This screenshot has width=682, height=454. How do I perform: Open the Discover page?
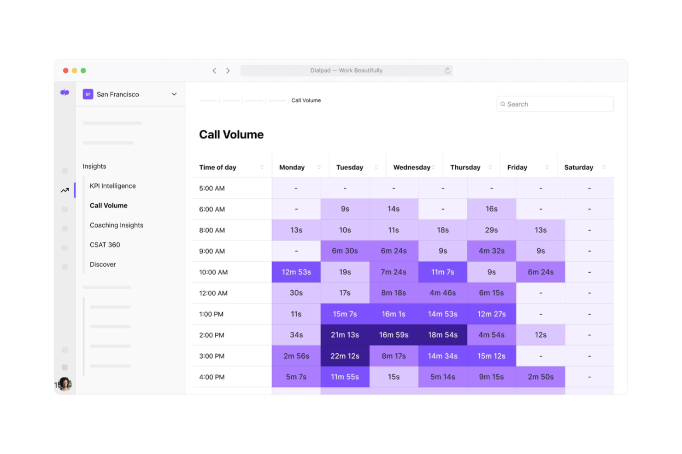102,264
